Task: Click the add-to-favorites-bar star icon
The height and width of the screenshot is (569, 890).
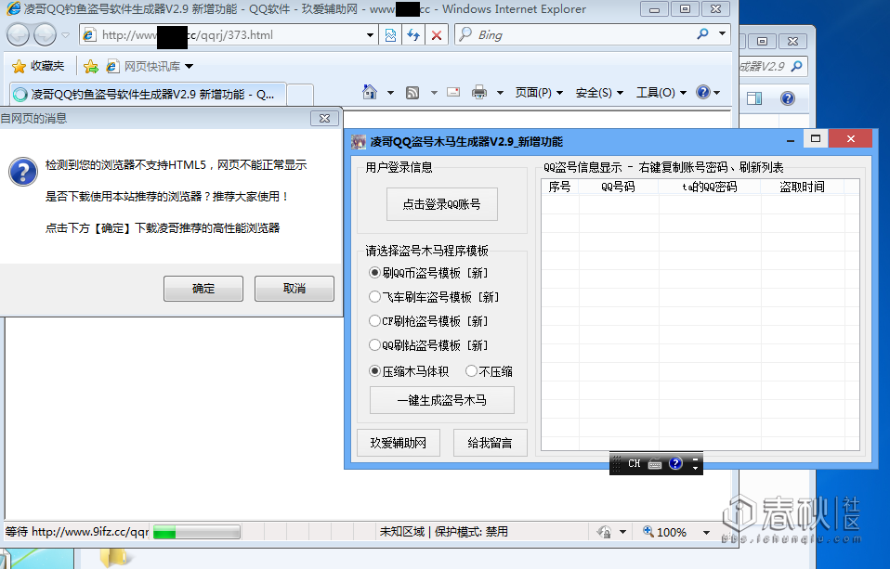Action: click(x=91, y=67)
